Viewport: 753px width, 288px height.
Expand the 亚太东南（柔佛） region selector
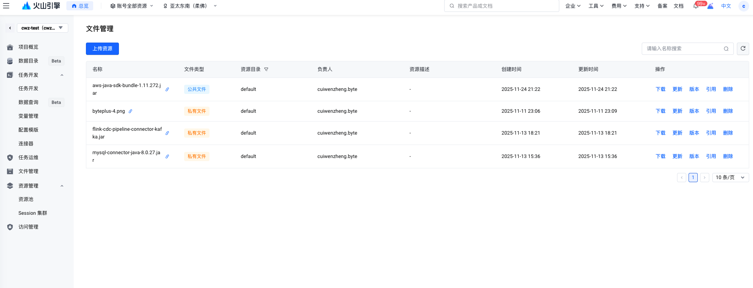(x=190, y=6)
